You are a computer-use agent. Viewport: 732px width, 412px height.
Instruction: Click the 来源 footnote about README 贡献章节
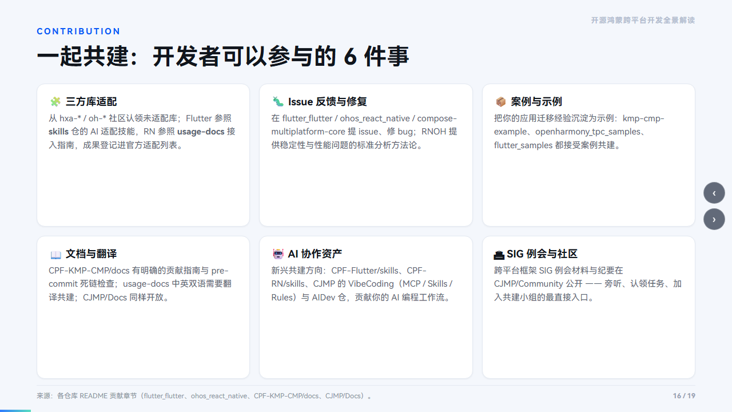[x=205, y=396]
